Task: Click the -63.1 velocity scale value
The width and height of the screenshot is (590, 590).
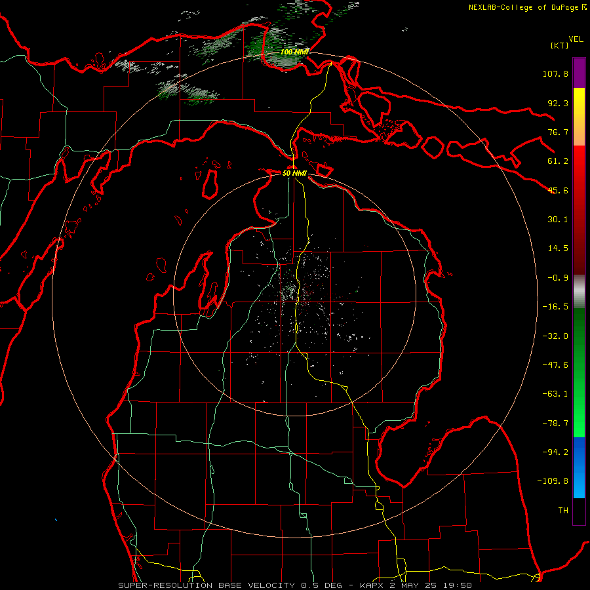Action: tap(555, 394)
